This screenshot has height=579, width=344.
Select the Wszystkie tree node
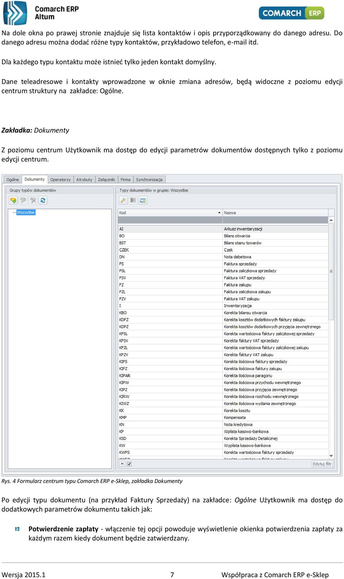(26, 213)
